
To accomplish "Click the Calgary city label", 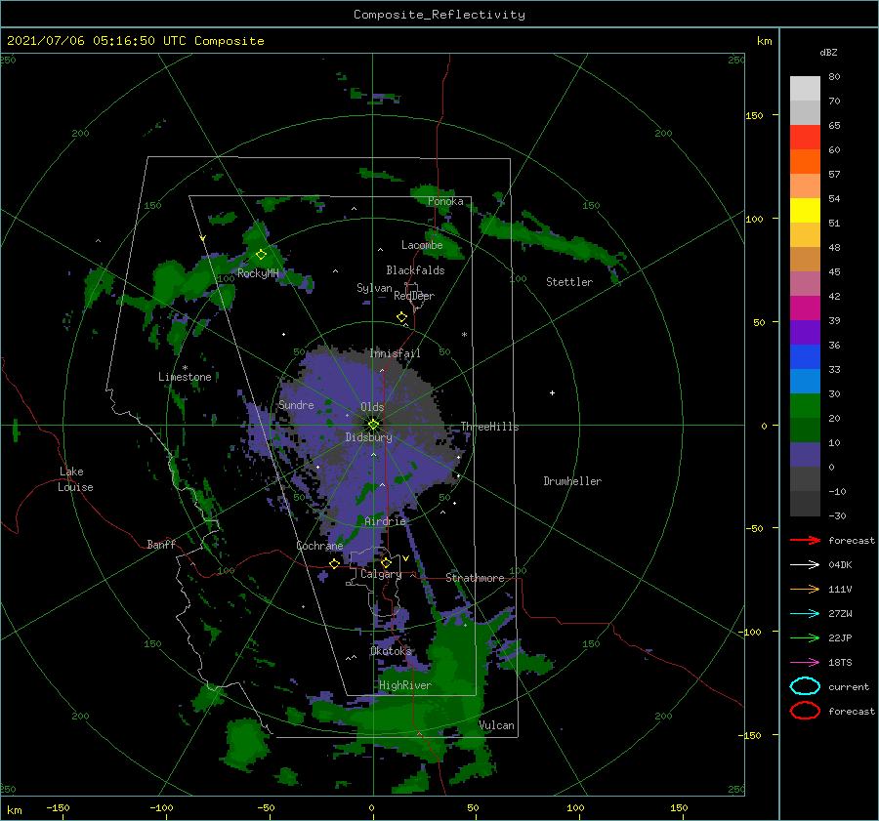I will coord(381,574).
